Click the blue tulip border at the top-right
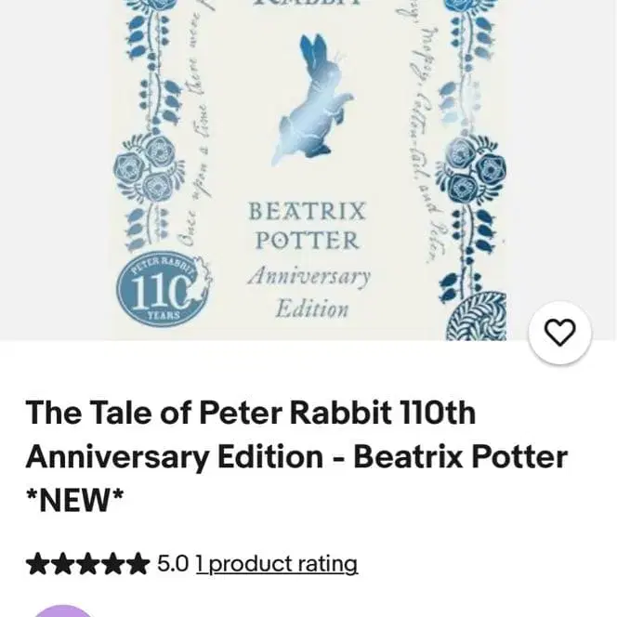The height and width of the screenshot is (617, 617). click(x=470, y=59)
